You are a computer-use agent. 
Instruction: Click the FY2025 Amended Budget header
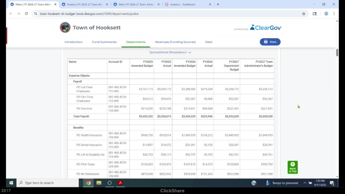tap(142, 64)
